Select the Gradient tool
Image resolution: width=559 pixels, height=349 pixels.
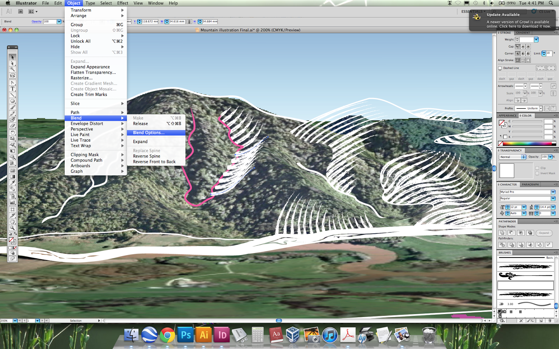[13, 177]
